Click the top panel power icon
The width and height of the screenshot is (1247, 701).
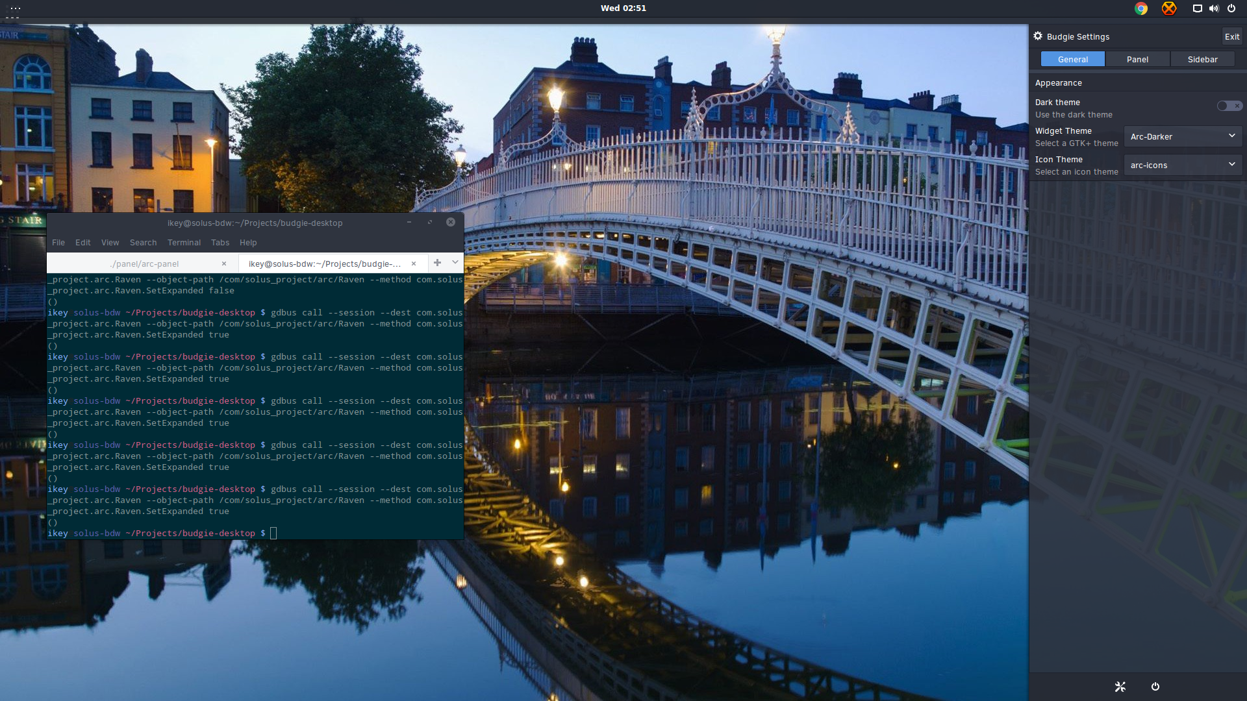(x=1231, y=8)
